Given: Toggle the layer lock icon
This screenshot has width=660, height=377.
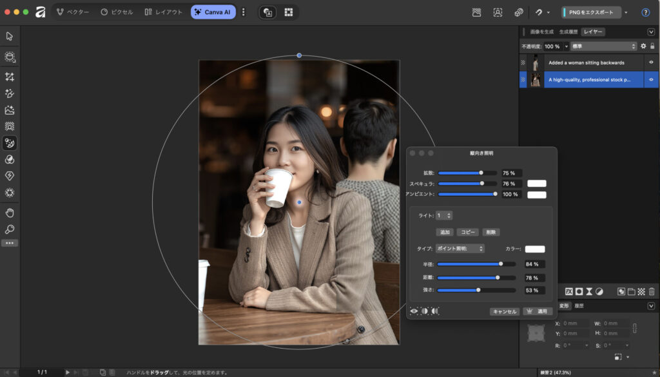Looking at the screenshot, I should pyautogui.click(x=652, y=46).
